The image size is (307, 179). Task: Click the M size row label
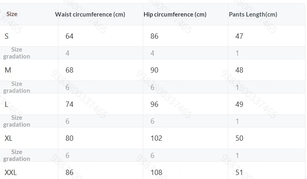tap(8, 70)
